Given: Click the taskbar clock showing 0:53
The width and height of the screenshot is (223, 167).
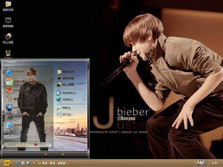Looking at the screenshot, I should (215, 163).
